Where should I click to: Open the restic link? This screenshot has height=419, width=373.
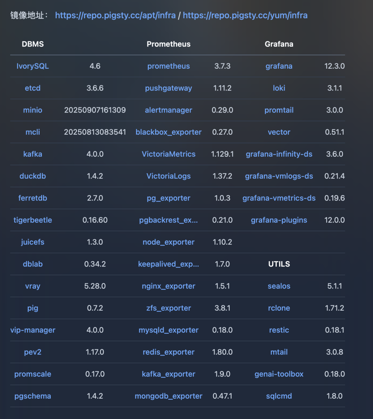279,330
